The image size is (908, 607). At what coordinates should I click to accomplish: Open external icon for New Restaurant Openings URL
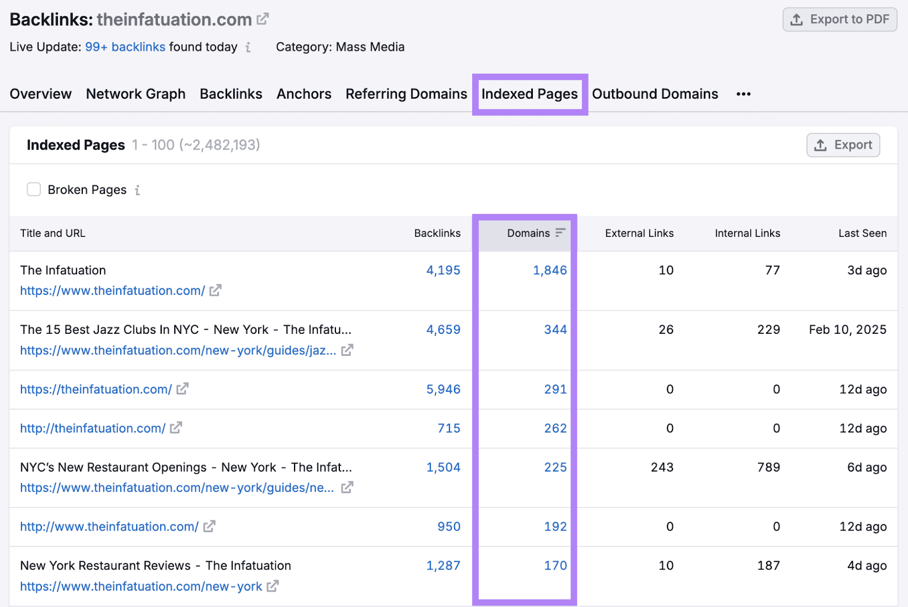click(347, 487)
